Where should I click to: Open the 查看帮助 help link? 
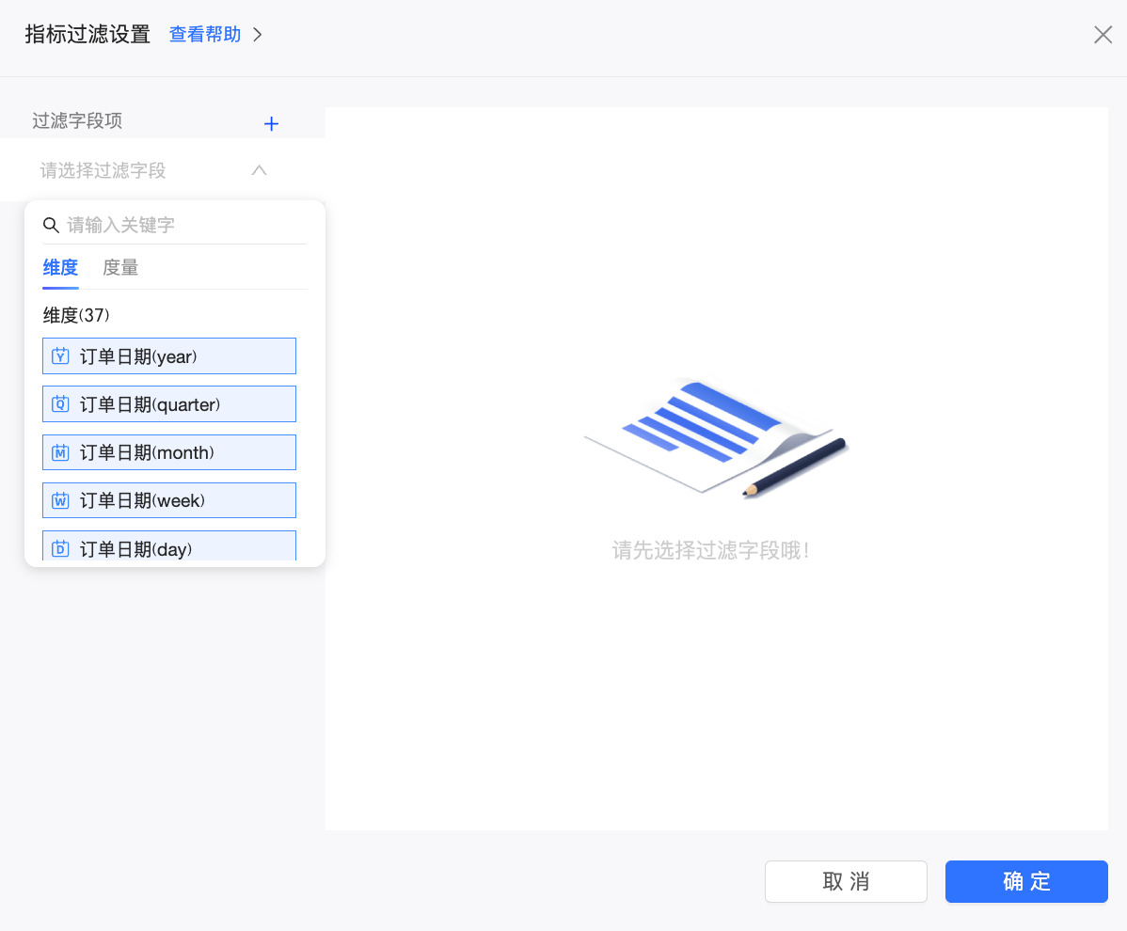pos(205,35)
